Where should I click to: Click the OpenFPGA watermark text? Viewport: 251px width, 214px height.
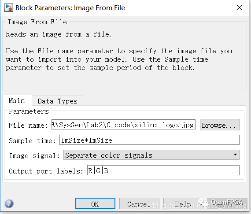click(x=227, y=202)
